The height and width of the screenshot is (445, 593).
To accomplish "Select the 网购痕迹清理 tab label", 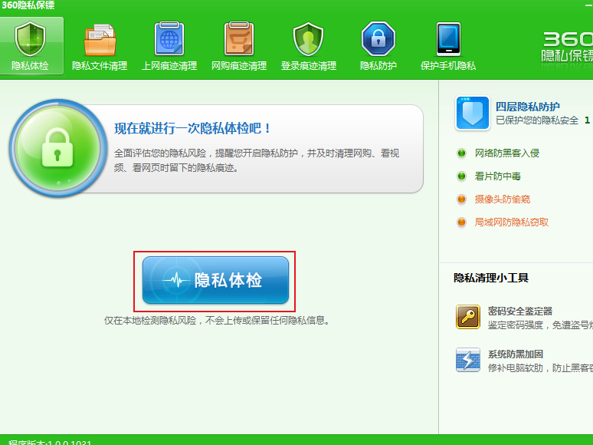I will click(238, 66).
